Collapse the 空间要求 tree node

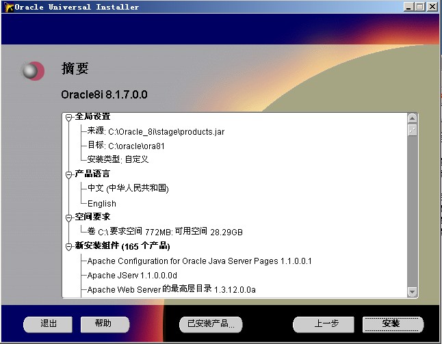68,218
